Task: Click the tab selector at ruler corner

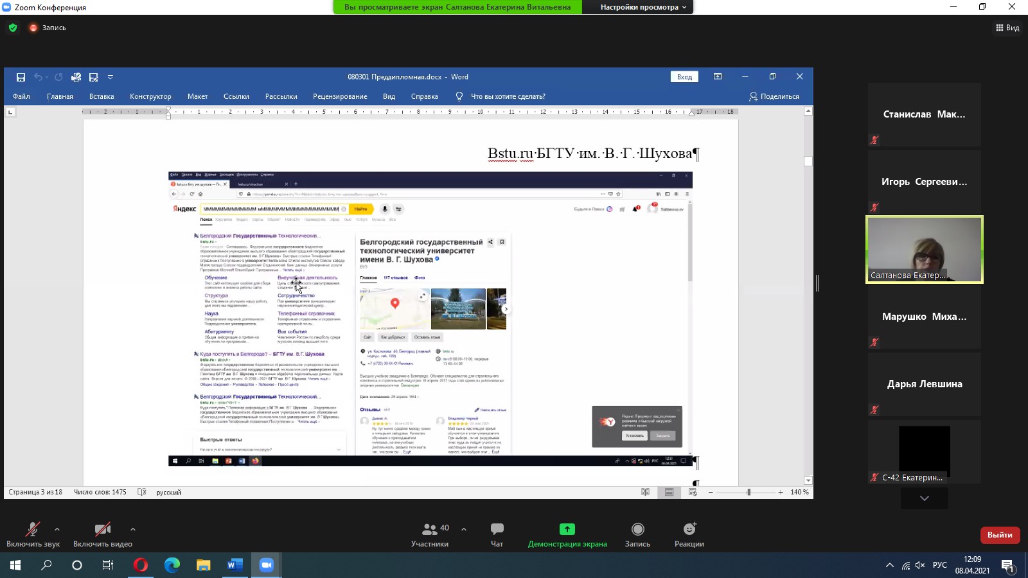Action: pyautogui.click(x=10, y=112)
